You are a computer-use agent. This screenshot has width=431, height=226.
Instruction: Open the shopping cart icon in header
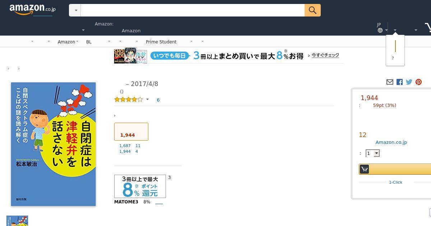point(428,28)
